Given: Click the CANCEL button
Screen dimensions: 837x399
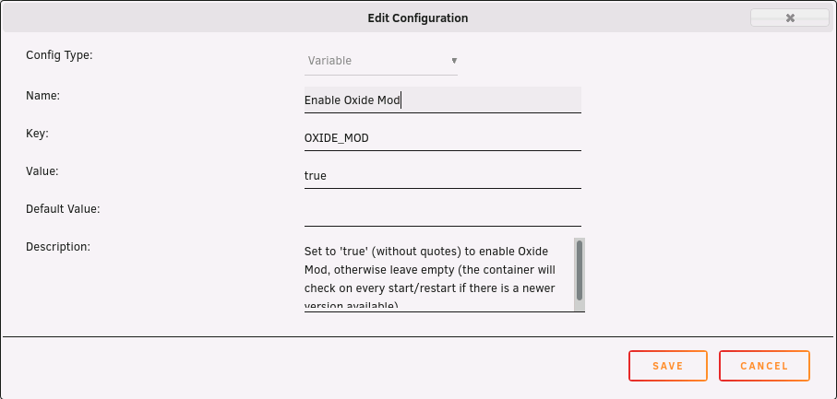Looking at the screenshot, I should point(764,366).
